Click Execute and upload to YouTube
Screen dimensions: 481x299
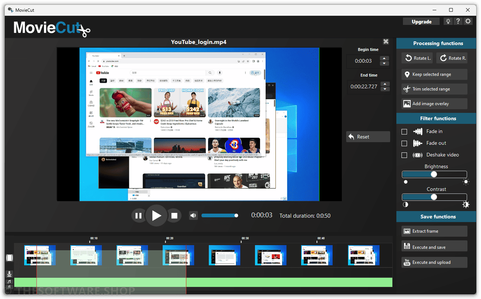click(434, 262)
